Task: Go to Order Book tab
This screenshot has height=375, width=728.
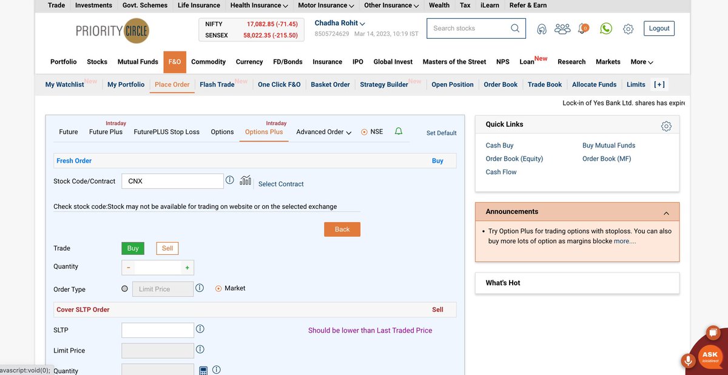Action: click(501, 84)
